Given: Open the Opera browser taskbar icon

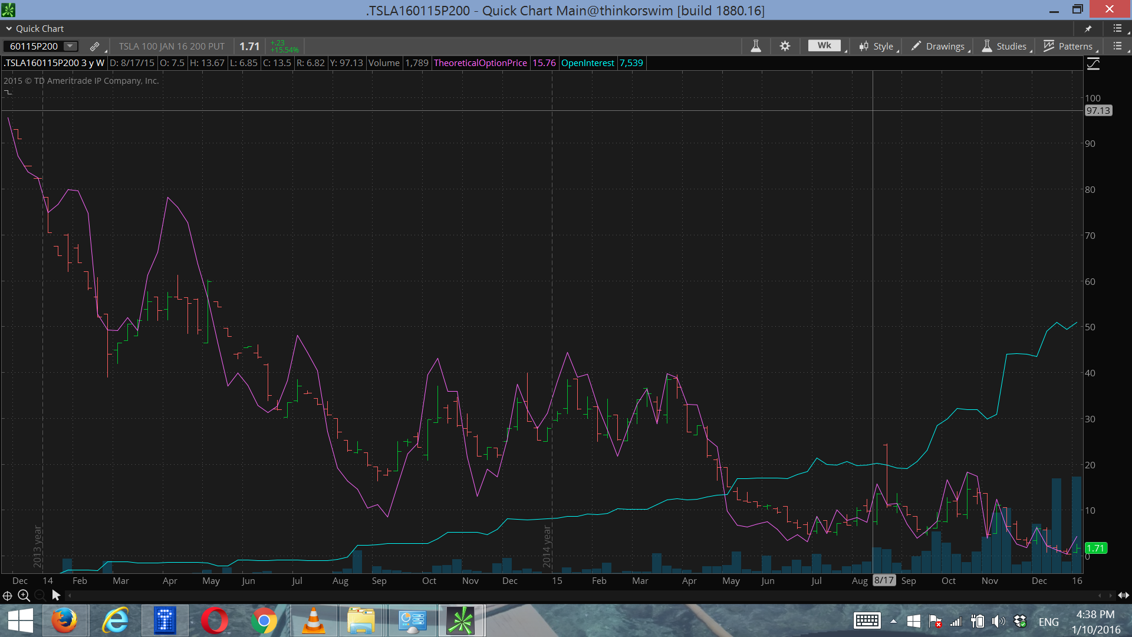Looking at the screenshot, I should (215, 620).
